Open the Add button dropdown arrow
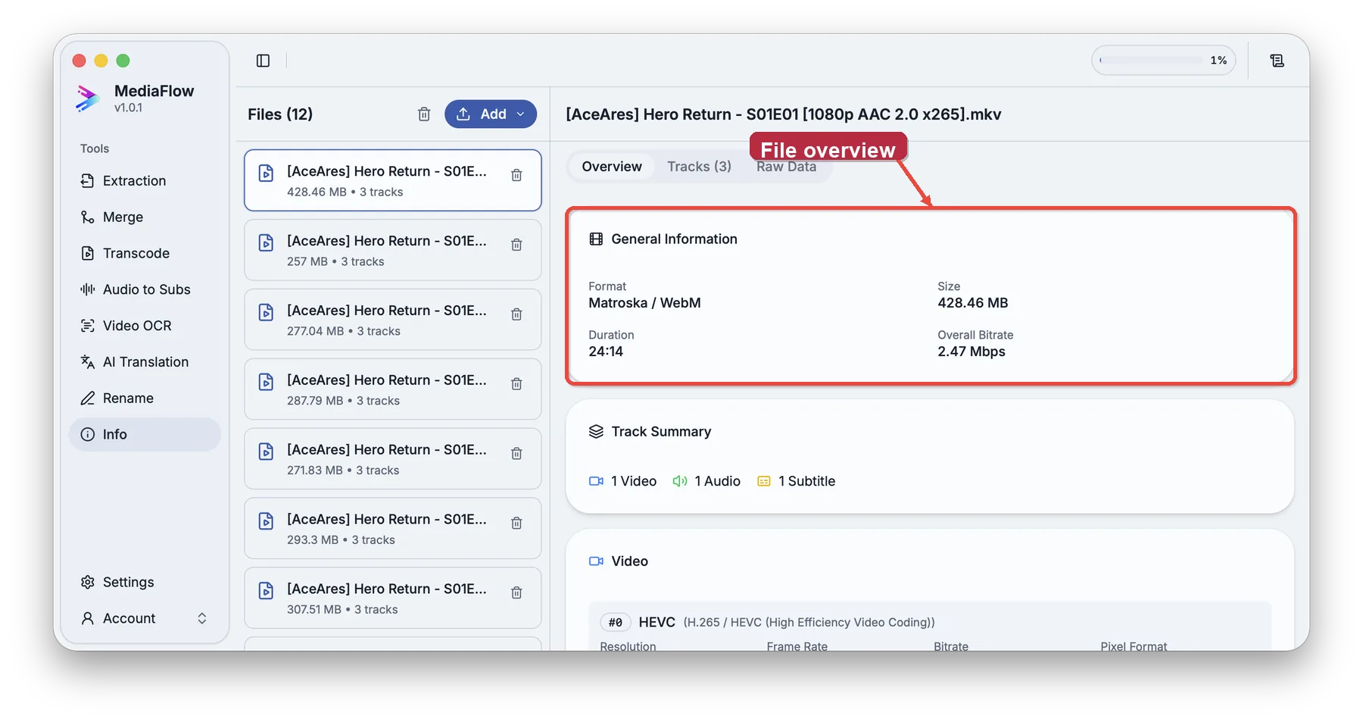The width and height of the screenshot is (1363, 719). click(521, 114)
